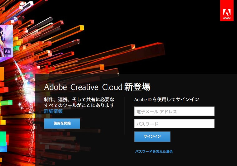
Task: Focus the パスワード password field
Action: coord(174,124)
